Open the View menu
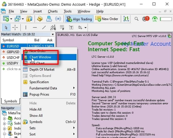This screenshot has width=173, height=138. click(24, 11)
